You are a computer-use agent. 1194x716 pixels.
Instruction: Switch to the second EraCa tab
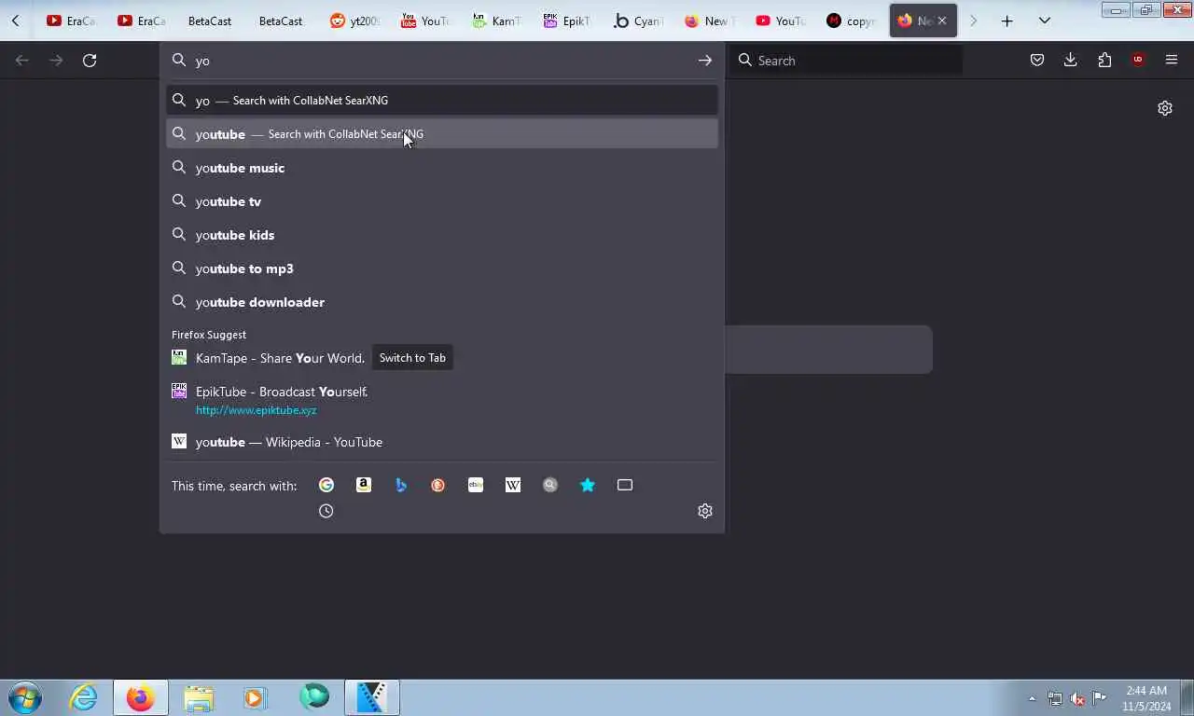[142, 21]
